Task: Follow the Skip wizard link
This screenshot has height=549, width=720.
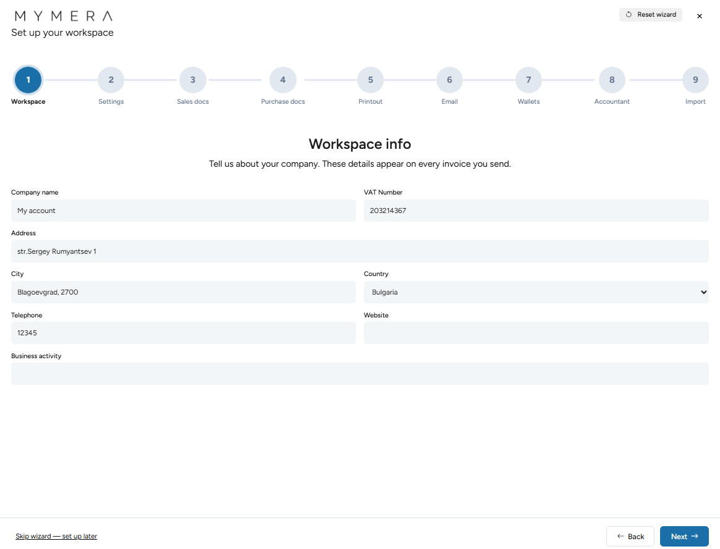Action: pyautogui.click(x=56, y=536)
